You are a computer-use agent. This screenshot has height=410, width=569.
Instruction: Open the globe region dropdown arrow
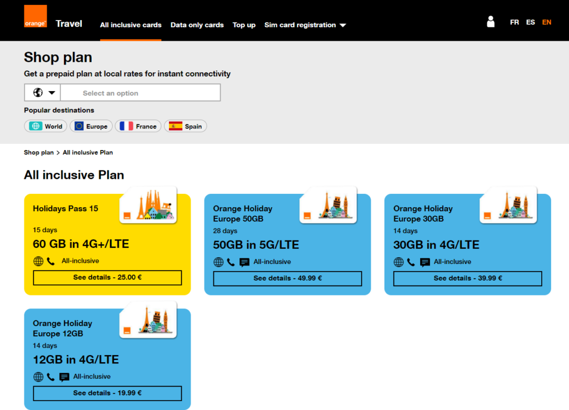pos(52,93)
